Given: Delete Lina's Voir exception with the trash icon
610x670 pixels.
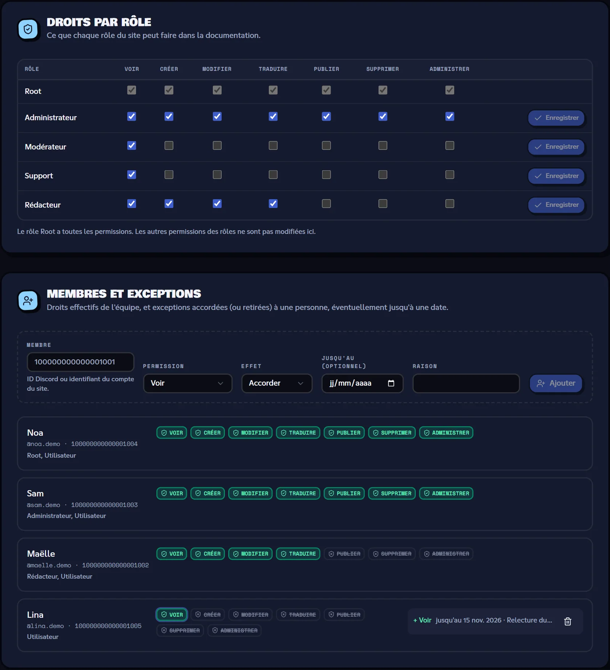Looking at the screenshot, I should click(568, 621).
